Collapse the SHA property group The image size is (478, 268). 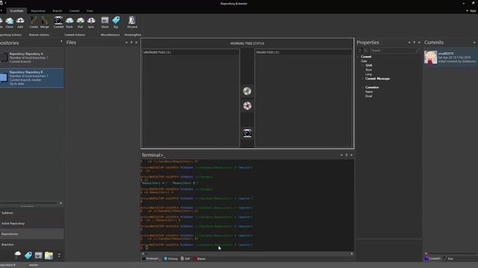[x=363, y=66]
